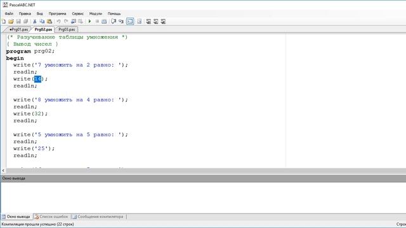Screen dimensions: 406x228
Task: Open the Вид menu
Action: pyautogui.click(x=39, y=13)
